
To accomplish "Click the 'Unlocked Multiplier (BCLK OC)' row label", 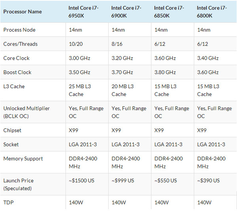I will click(x=26, y=112).
